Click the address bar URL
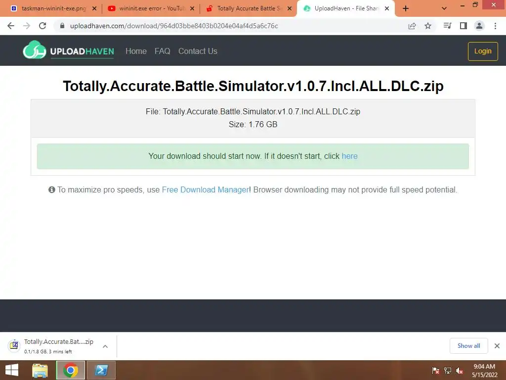 [x=174, y=26]
